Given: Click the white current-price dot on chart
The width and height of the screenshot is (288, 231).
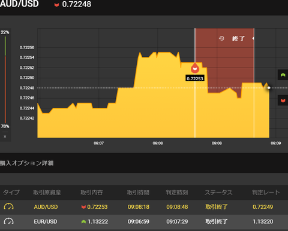Looking at the screenshot, I should click(269, 88).
